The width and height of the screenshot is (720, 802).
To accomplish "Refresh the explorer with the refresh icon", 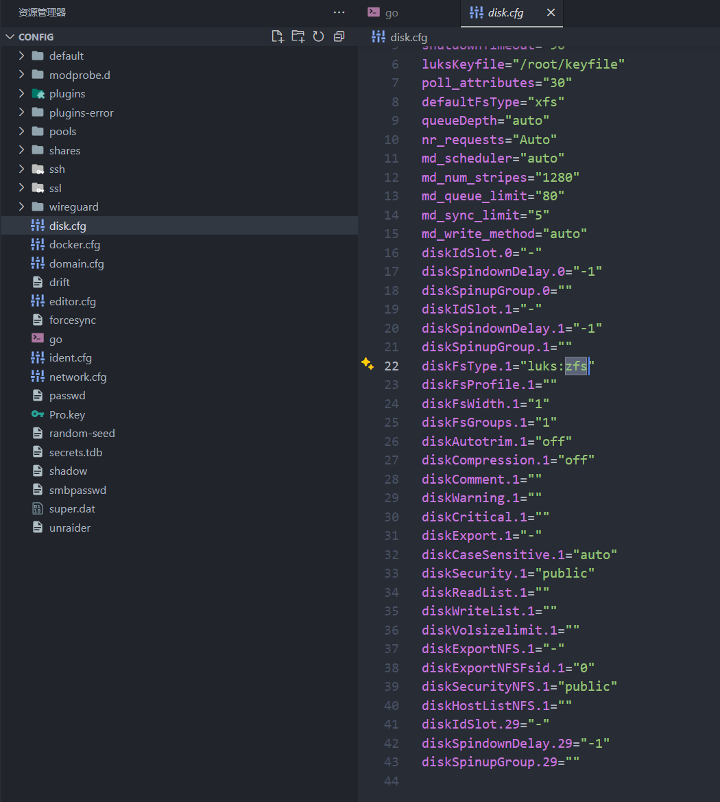I will coord(319,36).
